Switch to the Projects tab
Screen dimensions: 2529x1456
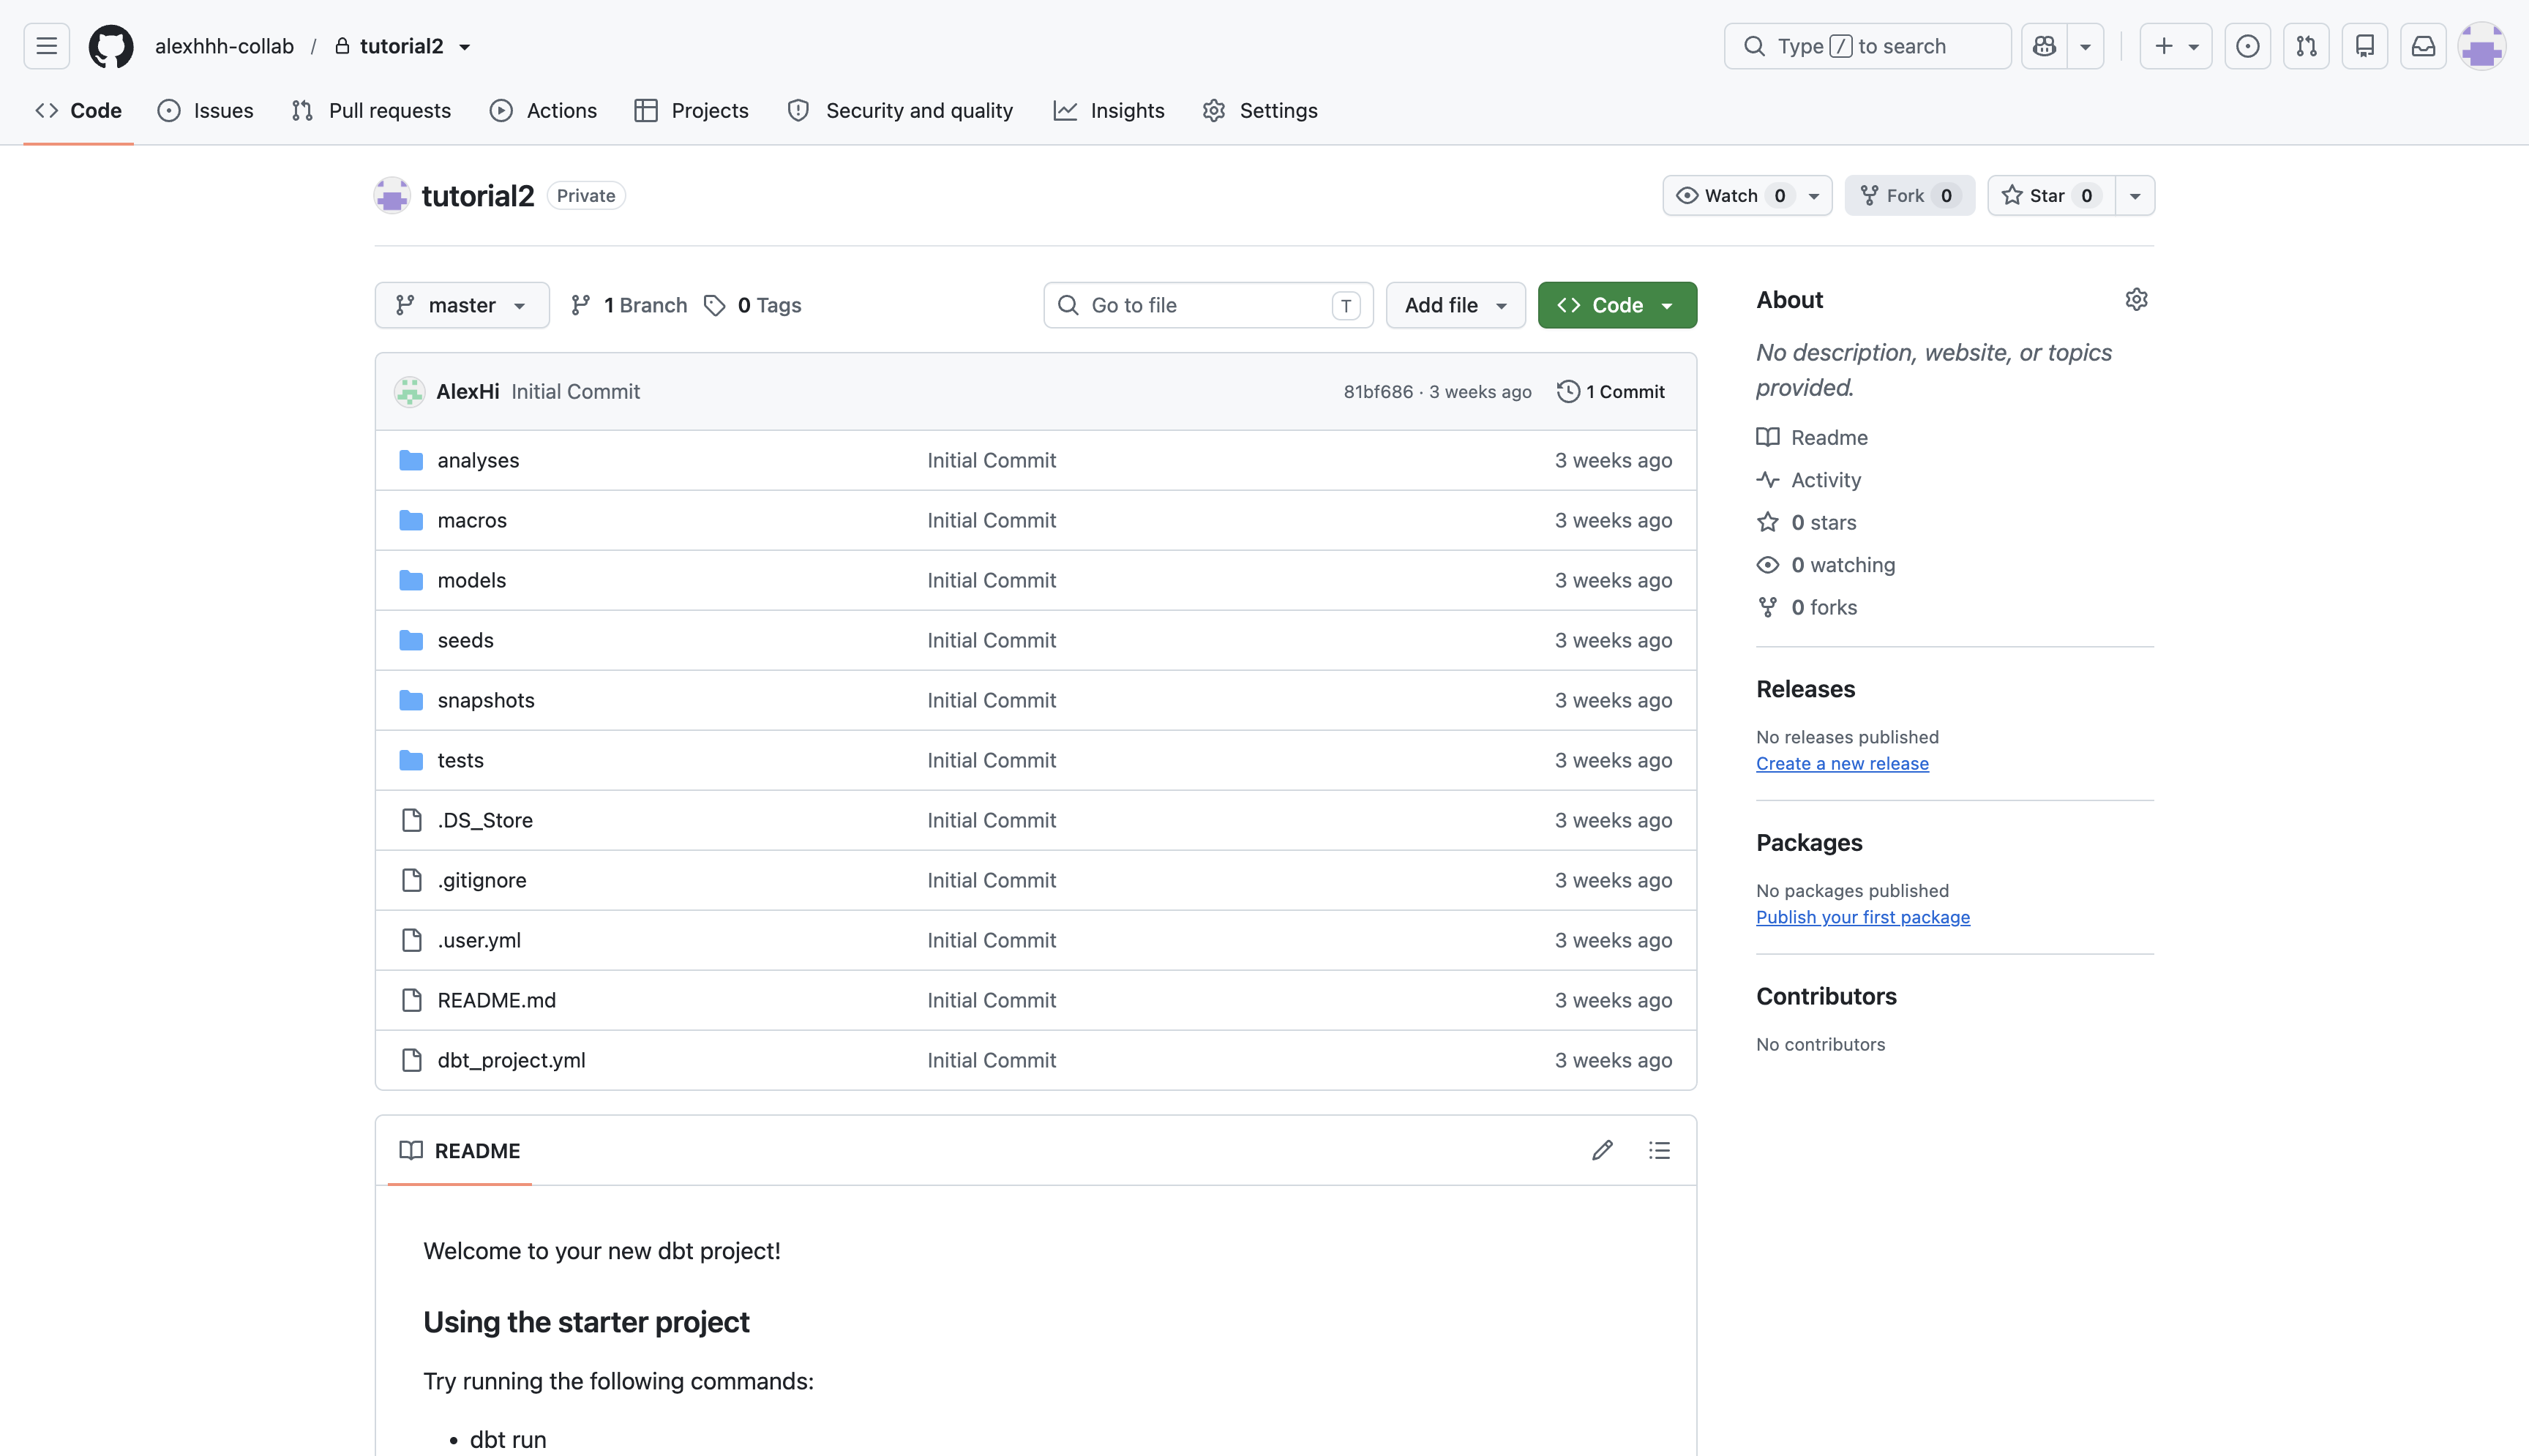click(x=691, y=111)
